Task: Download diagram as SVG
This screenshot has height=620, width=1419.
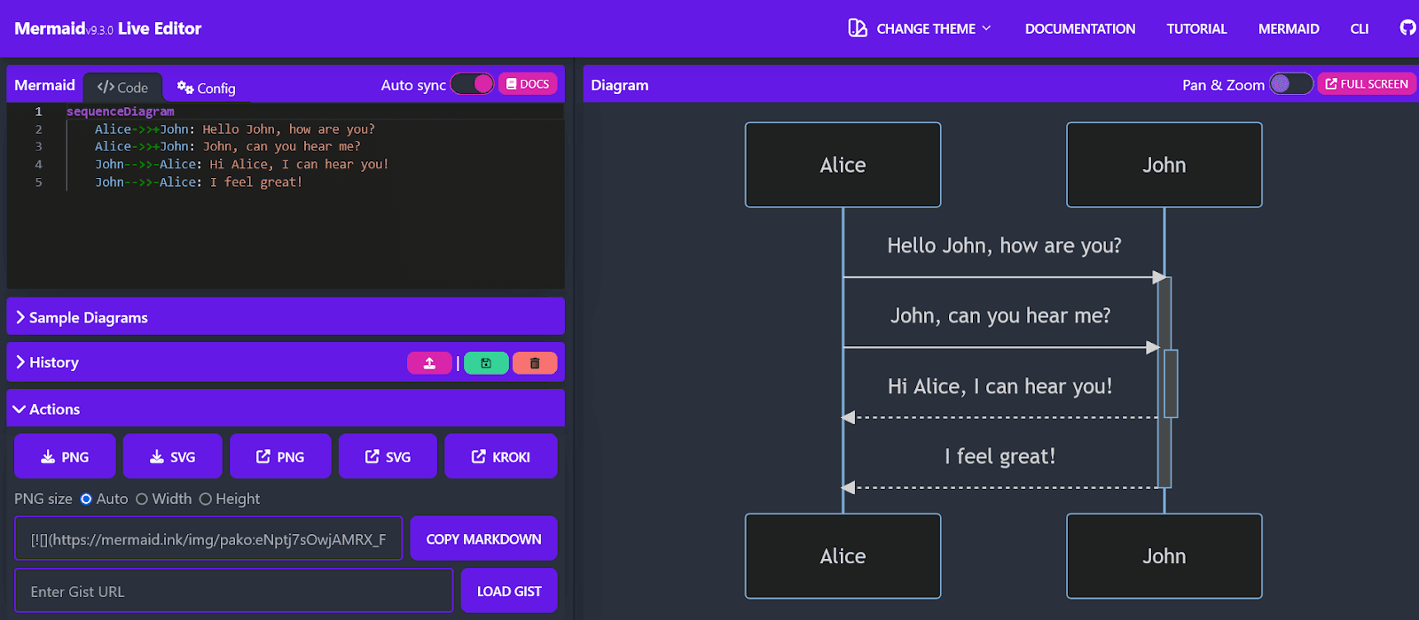Action: click(173, 456)
